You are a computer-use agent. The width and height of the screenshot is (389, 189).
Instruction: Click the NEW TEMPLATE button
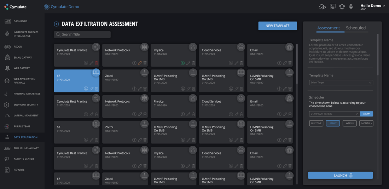coord(278,26)
